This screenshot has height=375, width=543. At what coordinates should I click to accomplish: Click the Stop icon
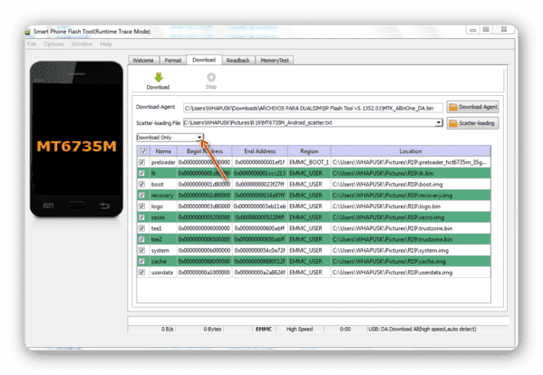coord(211,77)
